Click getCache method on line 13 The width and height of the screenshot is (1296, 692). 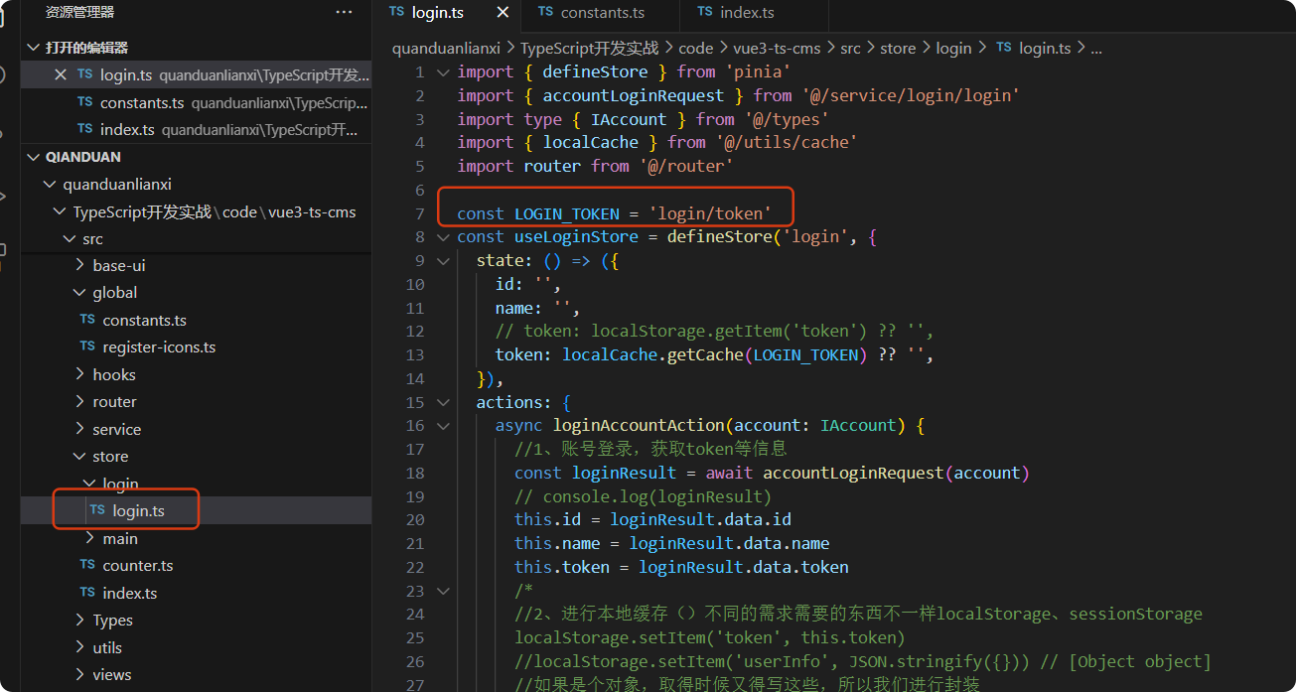coord(705,354)
